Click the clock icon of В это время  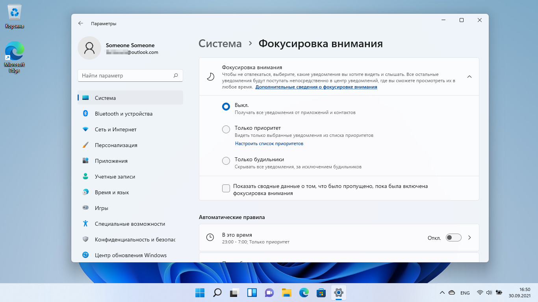[x=210, y=238]
